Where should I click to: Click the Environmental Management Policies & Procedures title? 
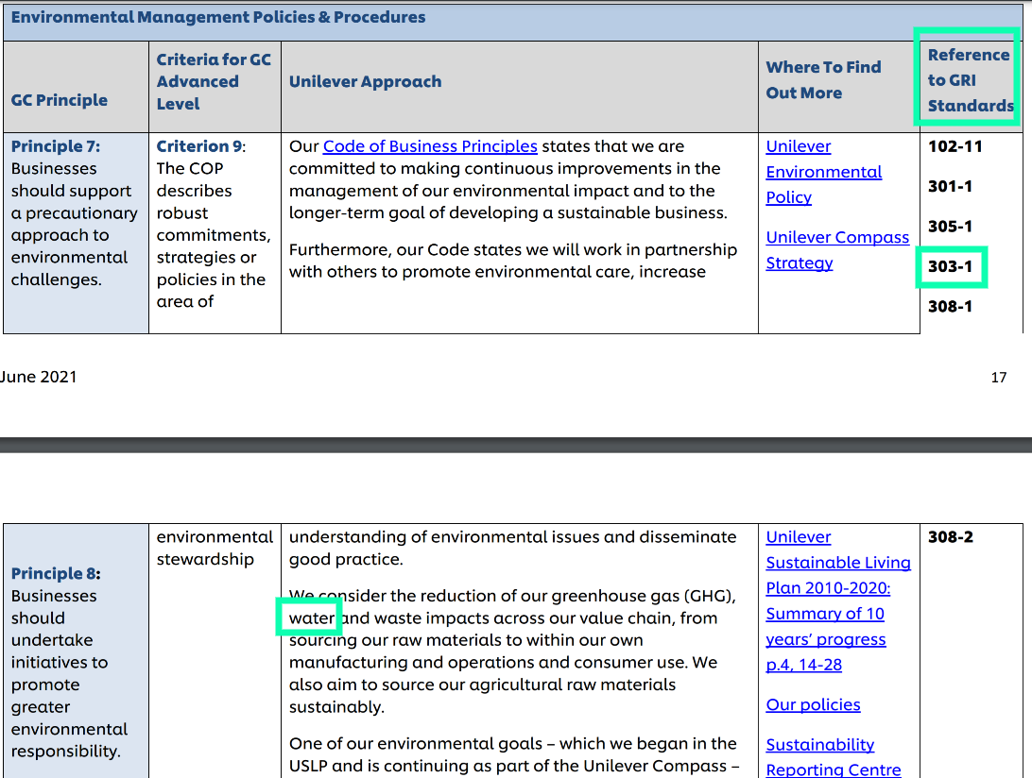click(218, 17)
